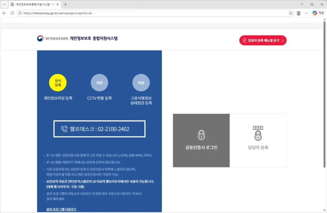
Task: Reload the page with the refresh icon
Action: pos(12,13)
